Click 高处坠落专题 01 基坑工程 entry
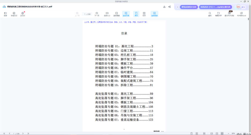 pyautogui.click(x=124, y=94)
